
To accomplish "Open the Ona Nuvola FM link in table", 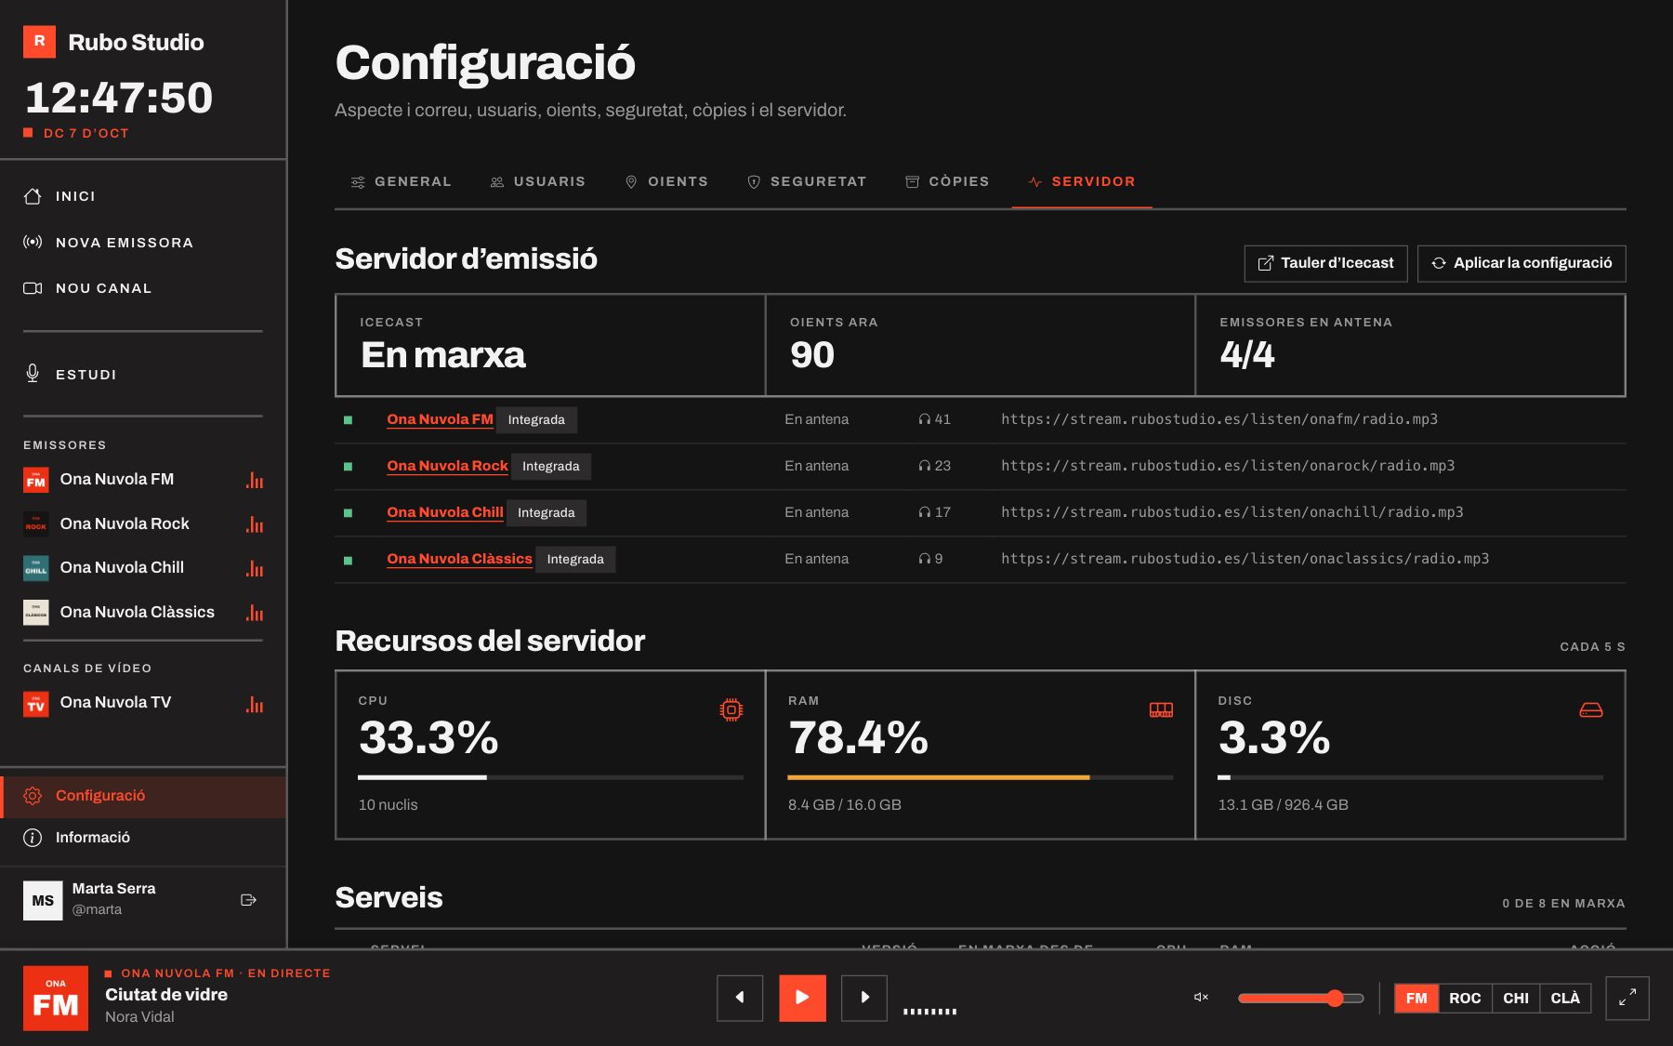I will click(x=440, y=419).
